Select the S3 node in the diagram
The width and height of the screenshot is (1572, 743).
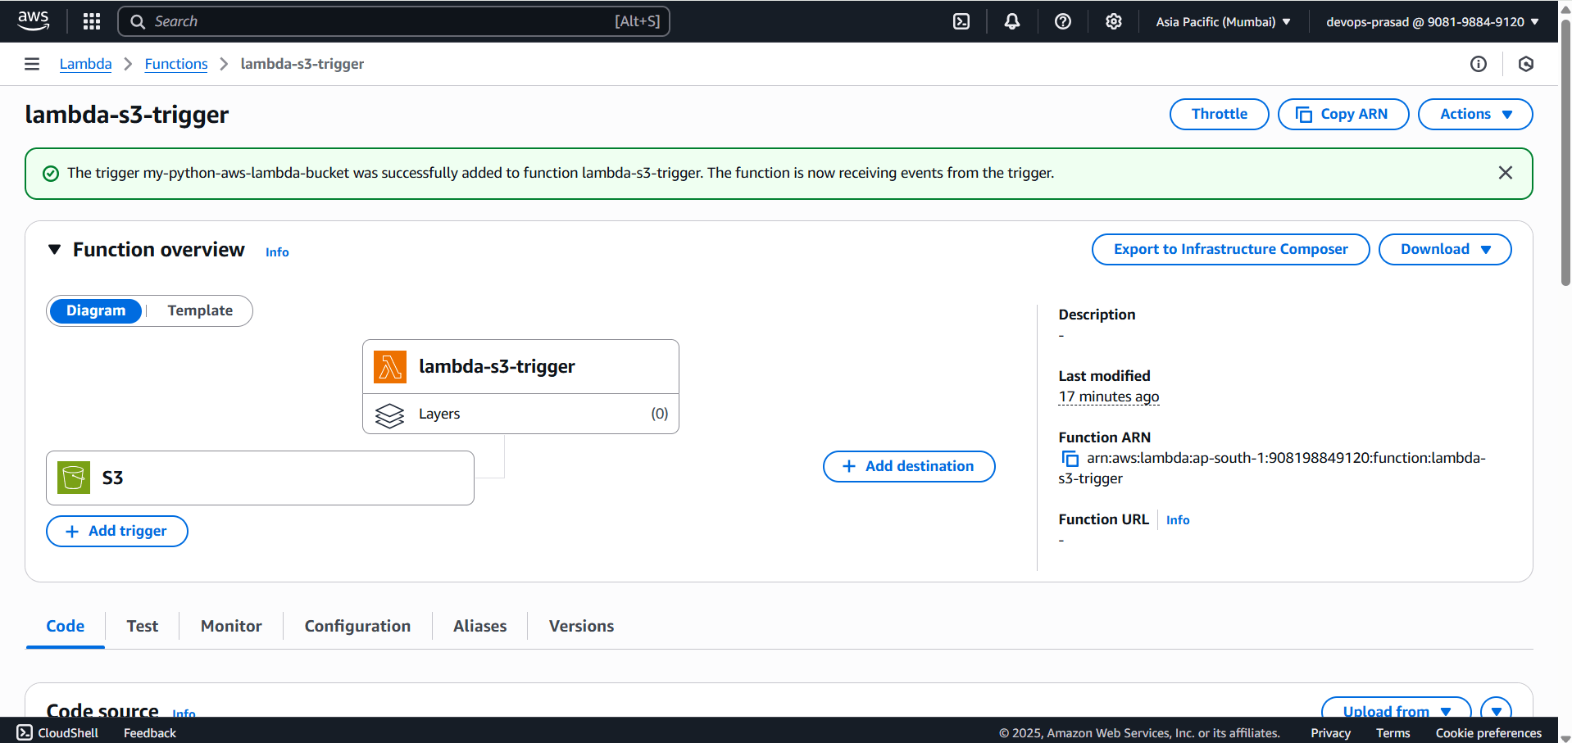[260, 478]
